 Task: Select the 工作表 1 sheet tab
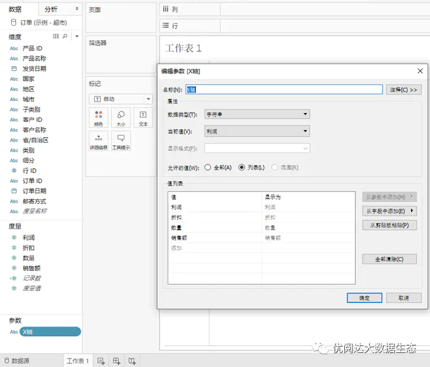[78, 361]
